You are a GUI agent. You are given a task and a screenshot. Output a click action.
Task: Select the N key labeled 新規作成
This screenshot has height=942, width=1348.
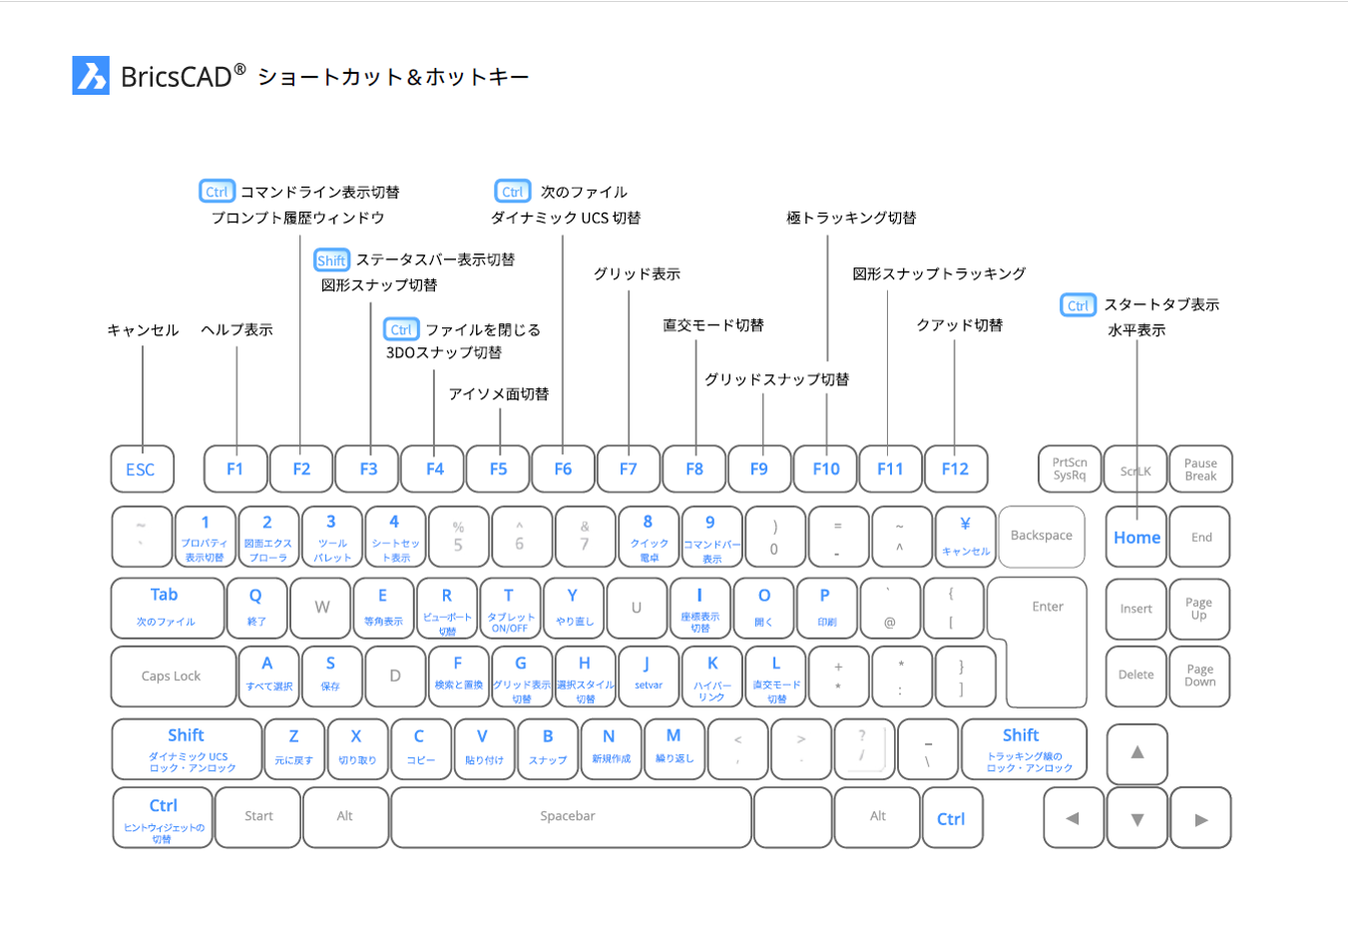coord(611,748)
